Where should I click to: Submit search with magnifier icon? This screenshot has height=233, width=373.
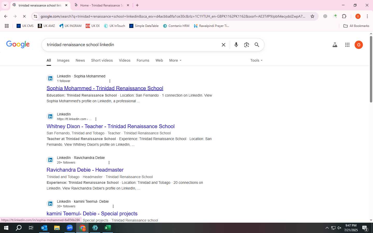tap(257, 45)
